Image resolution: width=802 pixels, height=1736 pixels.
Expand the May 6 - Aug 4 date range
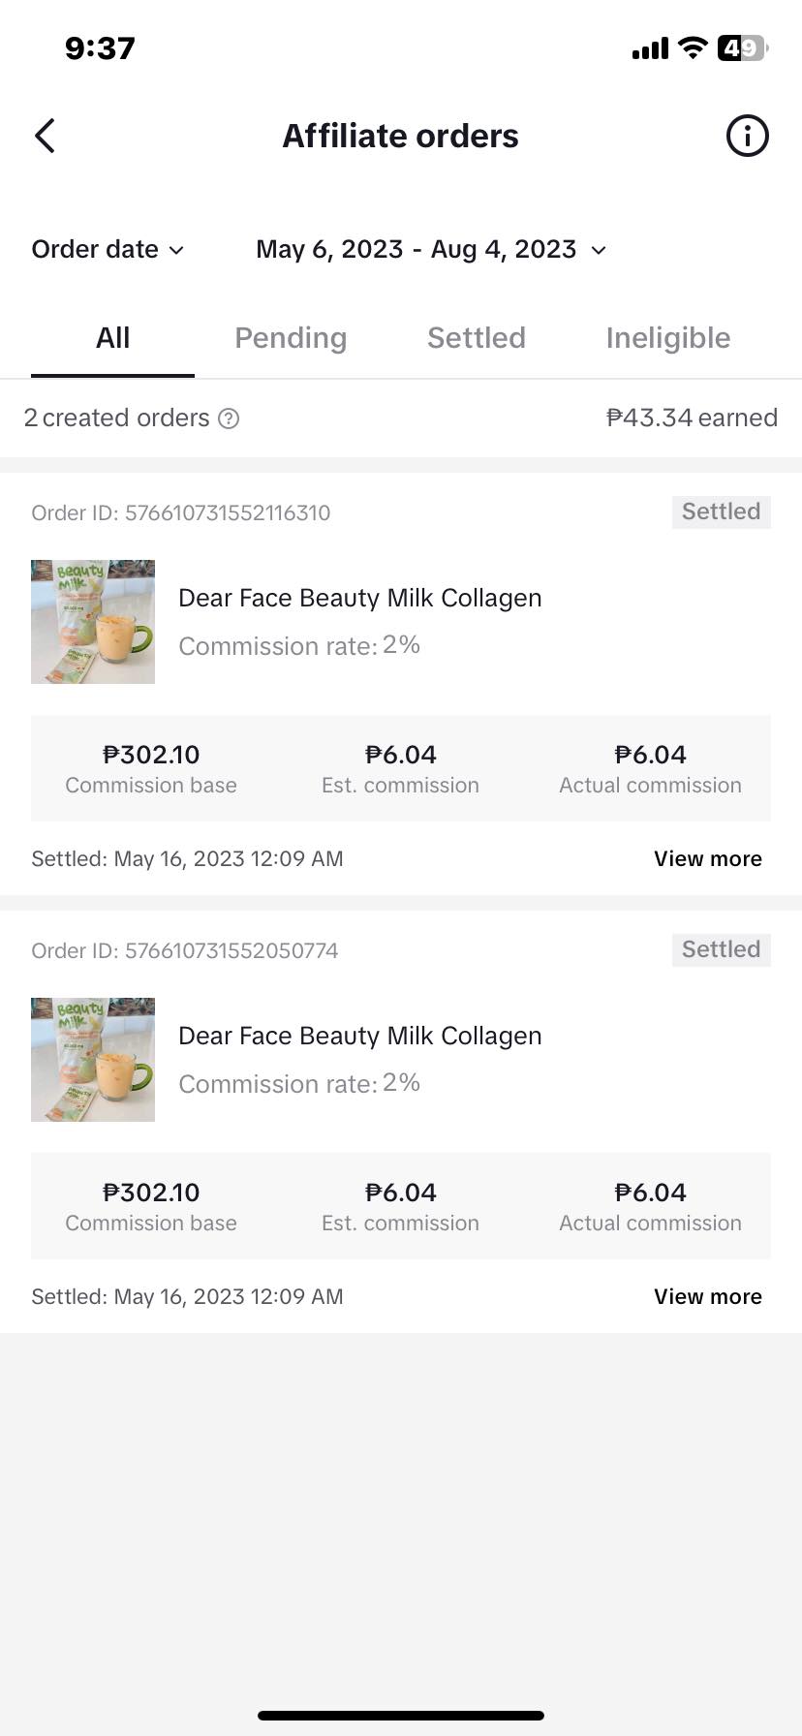(x=416, y=250)
